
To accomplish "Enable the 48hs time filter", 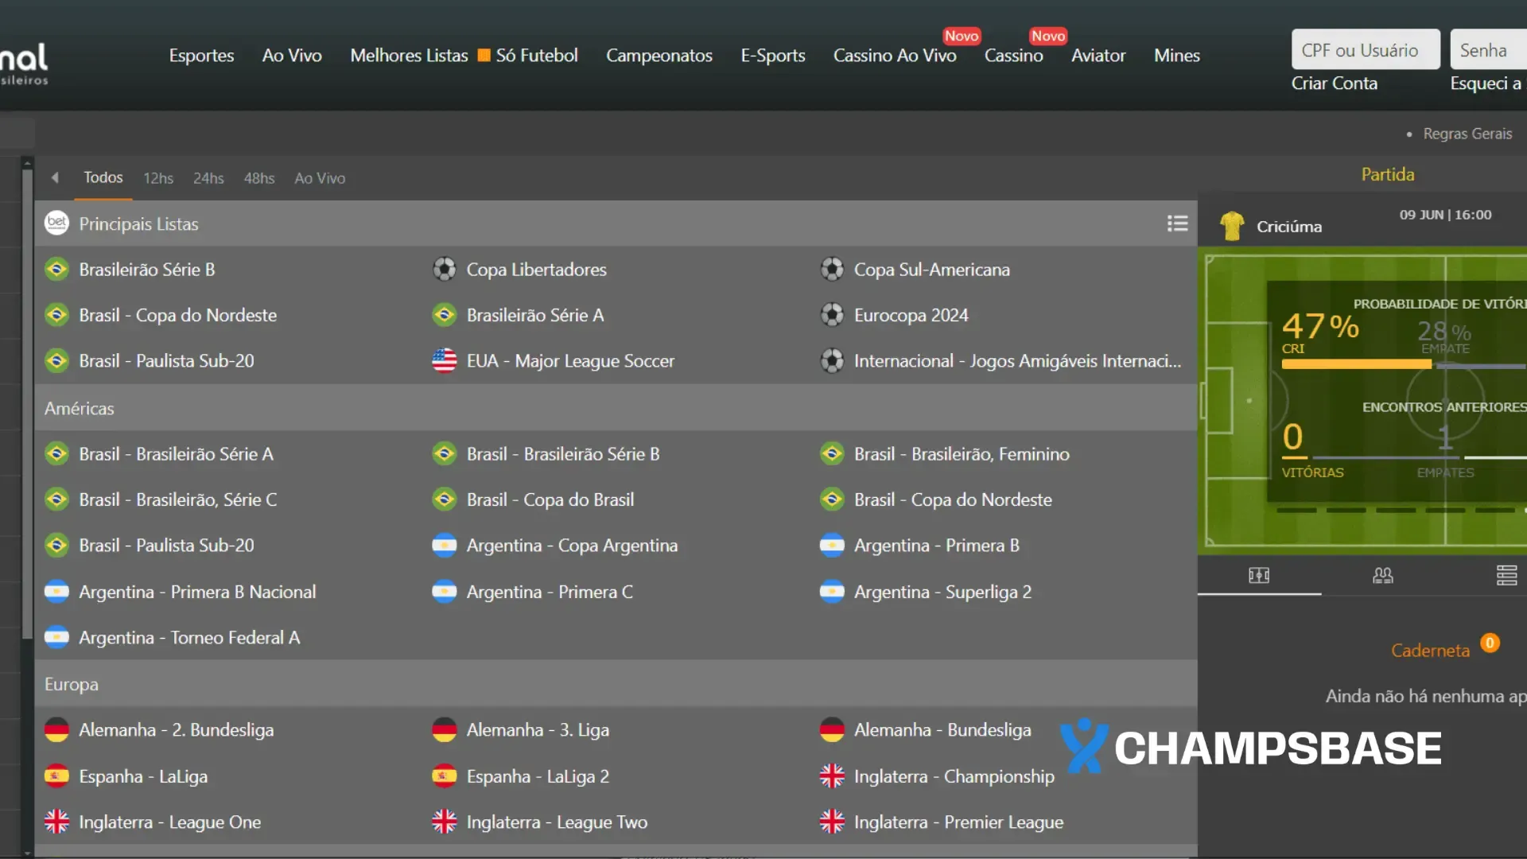I will click(x=258, y=178).
